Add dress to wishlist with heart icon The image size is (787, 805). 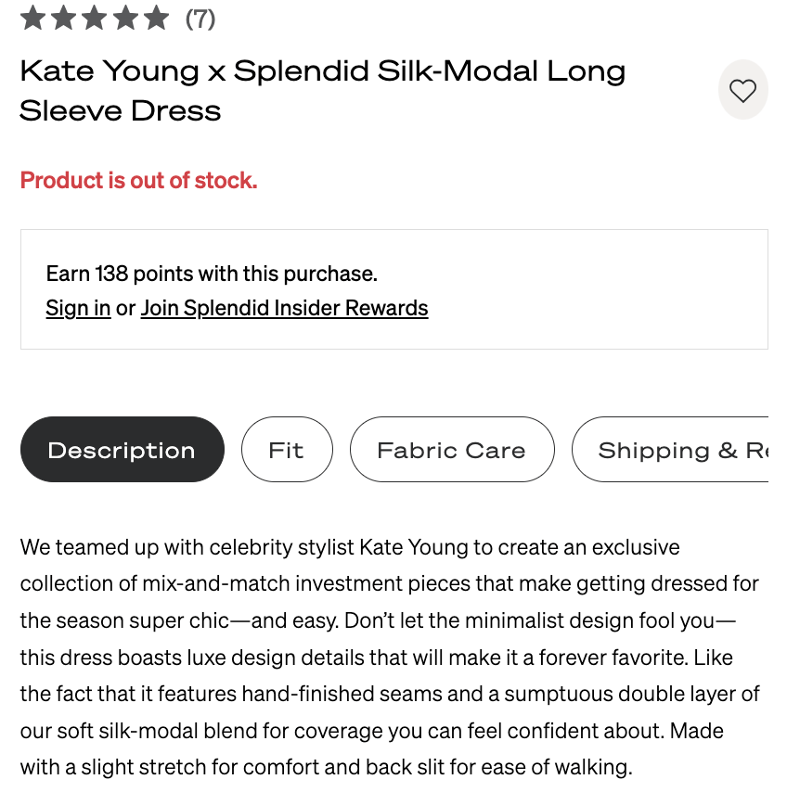click(742, 90)
